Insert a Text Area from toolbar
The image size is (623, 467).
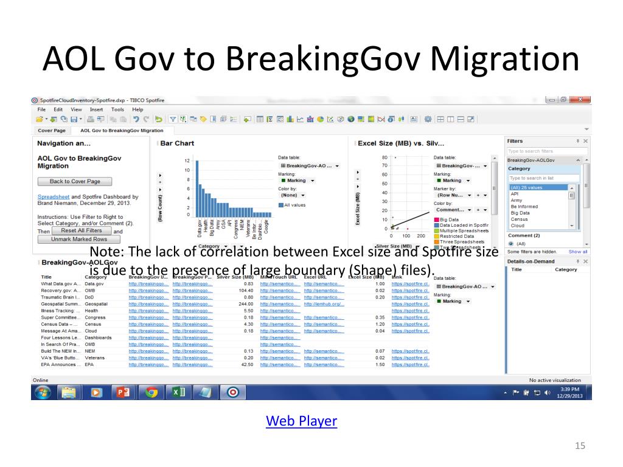(x=414, y=119)
